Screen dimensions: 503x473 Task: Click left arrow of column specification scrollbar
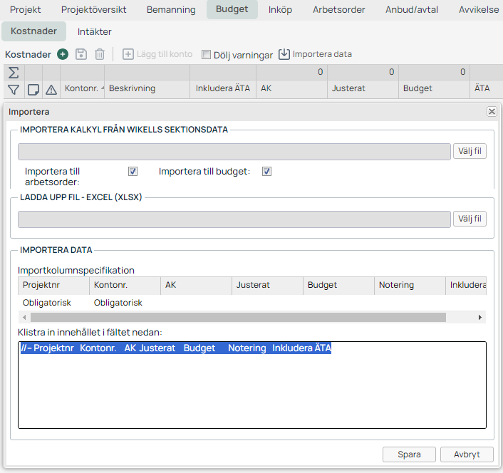click(x=24, y=318)
